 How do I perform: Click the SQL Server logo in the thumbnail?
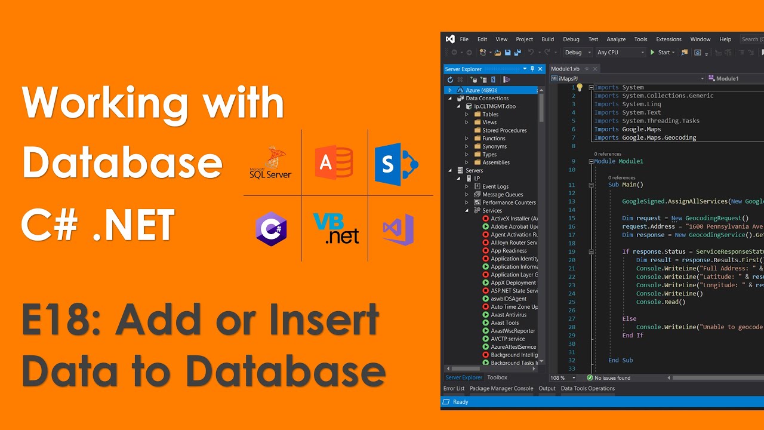[x=270, y=162]
